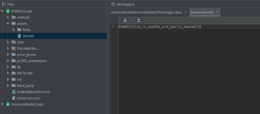Open AndroidManifest.xml in the tree

[33, 92]
